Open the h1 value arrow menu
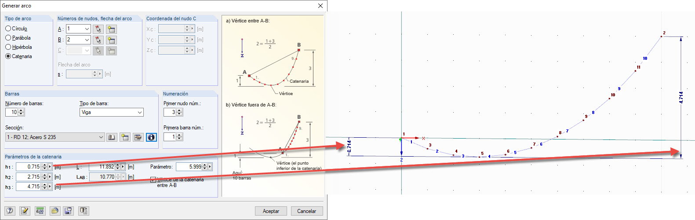This screenshot has height=220, width=695. [50, 167]
